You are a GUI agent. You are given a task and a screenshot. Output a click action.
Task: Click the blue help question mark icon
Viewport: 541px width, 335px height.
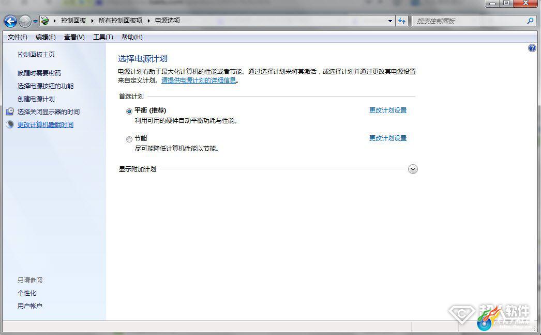532,48
